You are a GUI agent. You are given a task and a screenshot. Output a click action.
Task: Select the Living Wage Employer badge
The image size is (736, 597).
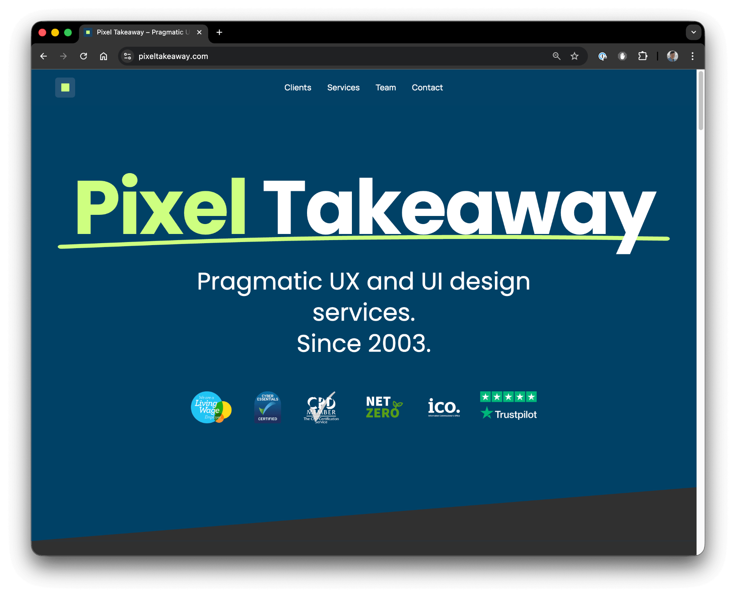click(211, 407)
